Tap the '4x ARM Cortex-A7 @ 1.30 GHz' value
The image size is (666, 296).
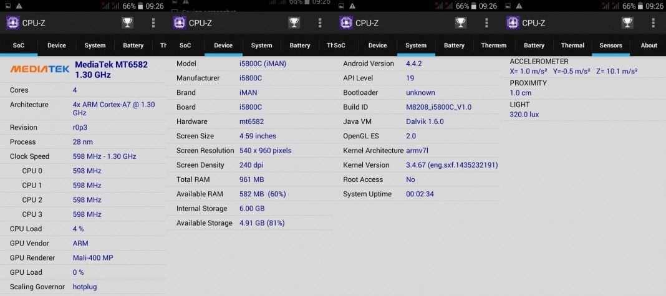click(114, 108)
